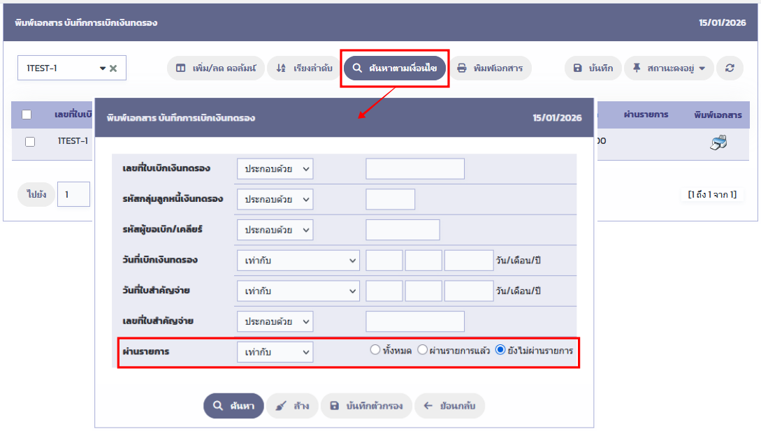
Task: Click the ค้นหาตามเงื่อนไข search button
Action: pyautogui.click(x=395, y=68)
